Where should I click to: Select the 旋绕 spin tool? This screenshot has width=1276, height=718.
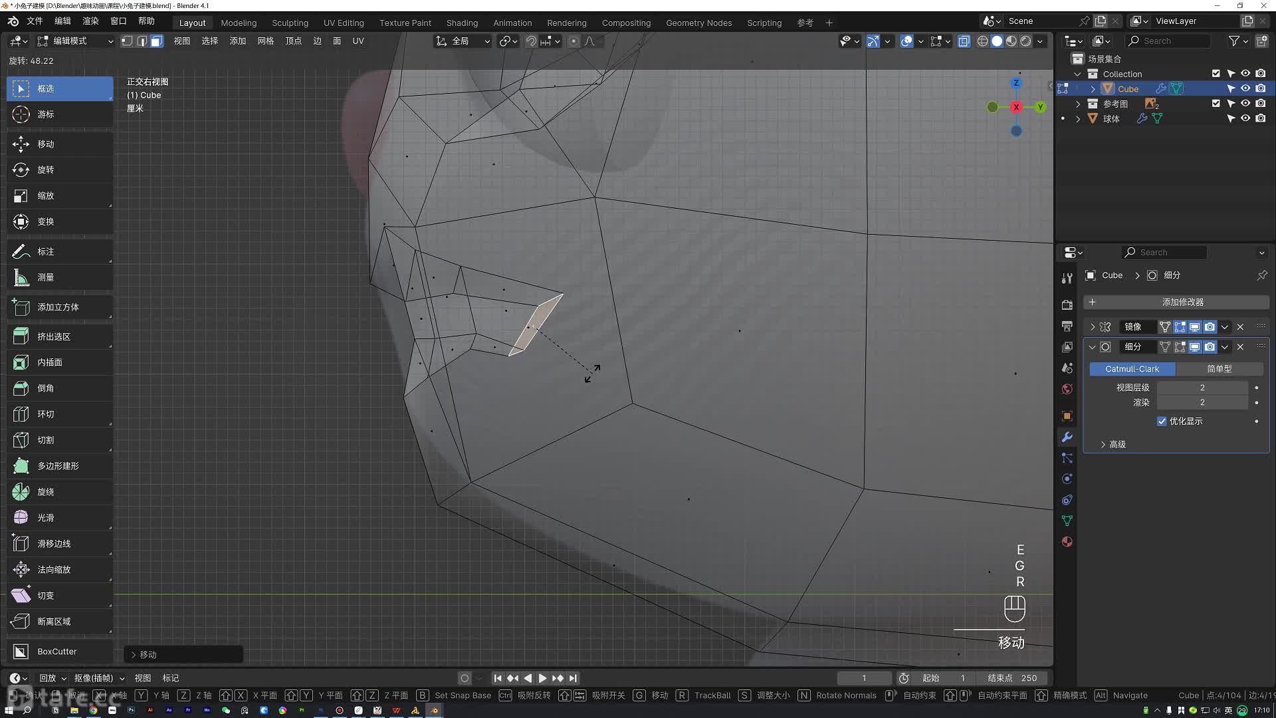60,493
